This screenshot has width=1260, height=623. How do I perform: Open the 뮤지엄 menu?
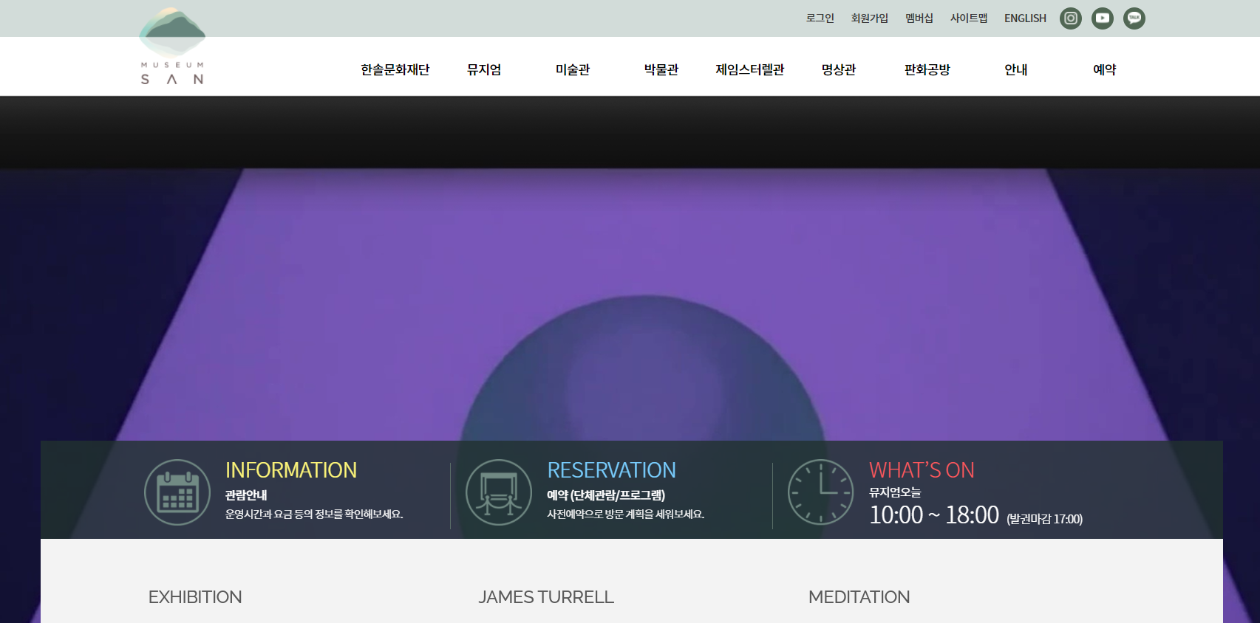coord(484,69)
